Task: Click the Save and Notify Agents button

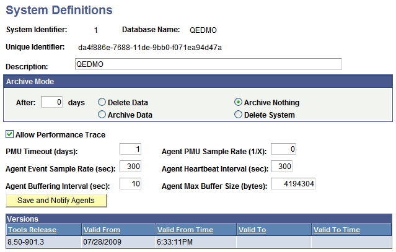Action: pos(56,201)
